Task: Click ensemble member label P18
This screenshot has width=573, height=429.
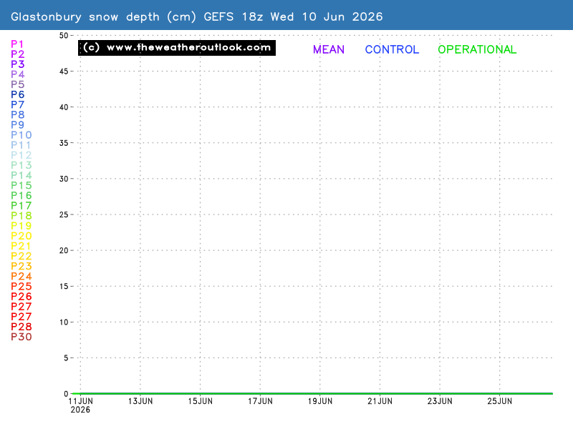Action: (x=21, y=216)
